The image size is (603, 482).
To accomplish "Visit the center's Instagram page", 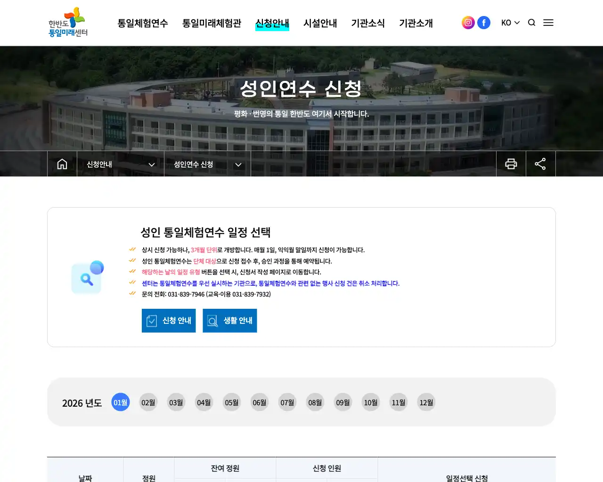I will (x=468, y=22).
